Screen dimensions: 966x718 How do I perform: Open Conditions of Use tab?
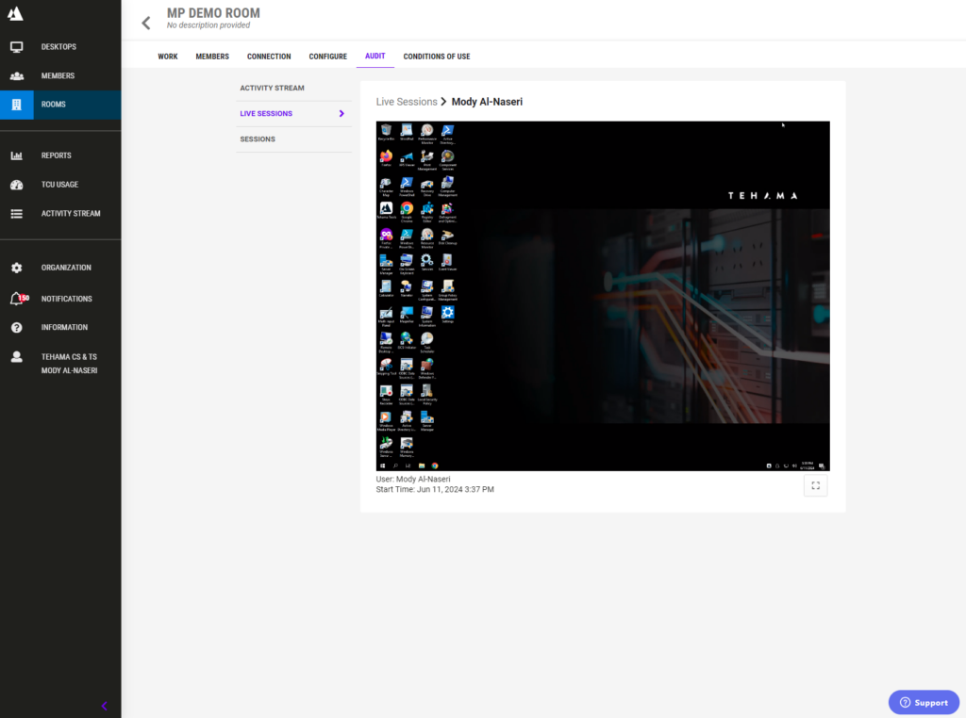click(x=437, y=57)
